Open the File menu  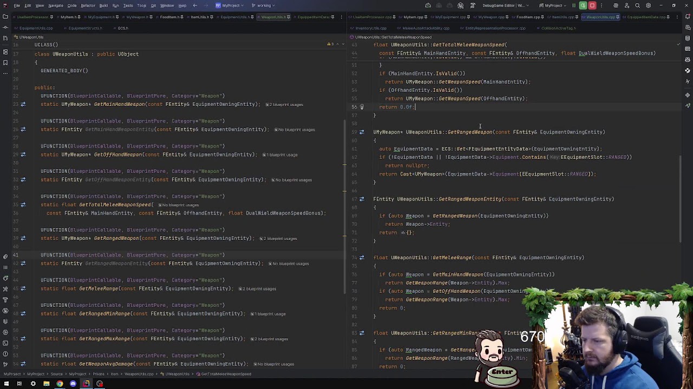coord(17,5)
